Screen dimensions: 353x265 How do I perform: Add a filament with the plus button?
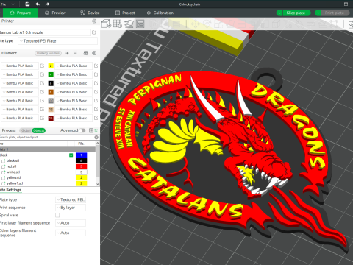[67, 53]
